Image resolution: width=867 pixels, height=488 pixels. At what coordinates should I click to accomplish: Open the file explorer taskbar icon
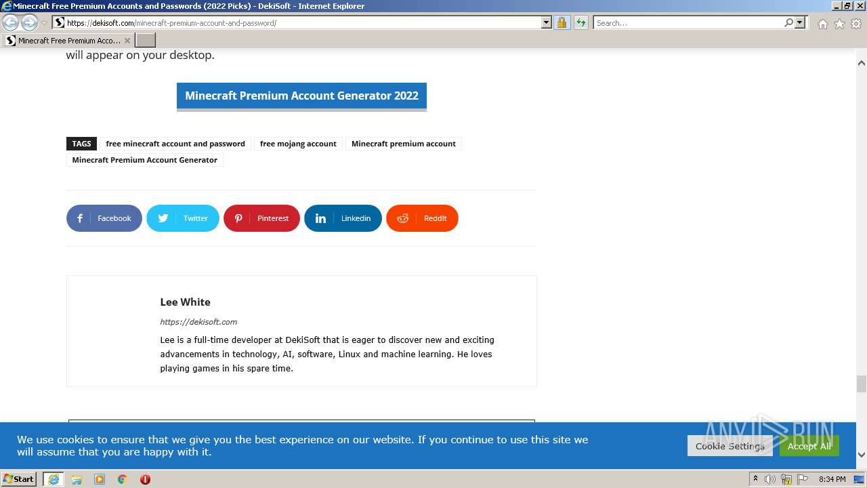point(77,479)
